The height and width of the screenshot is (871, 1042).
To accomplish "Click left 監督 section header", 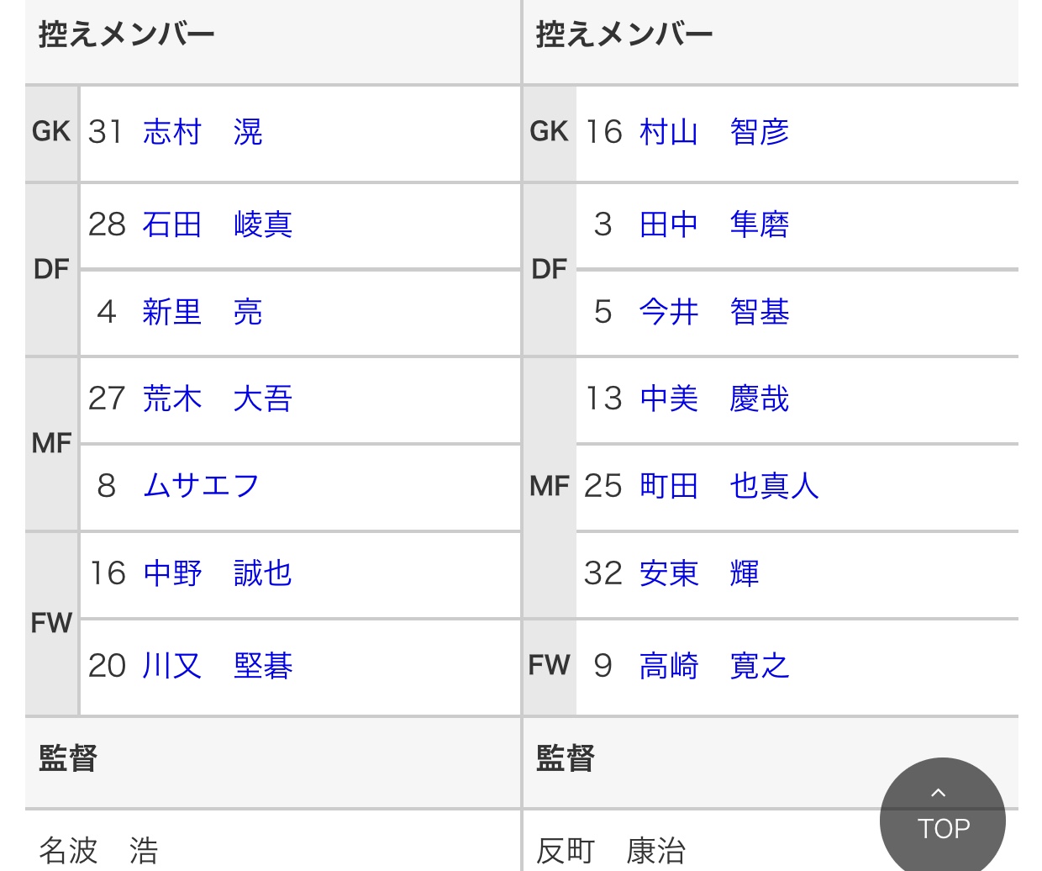I will click(x=68, y=758).
